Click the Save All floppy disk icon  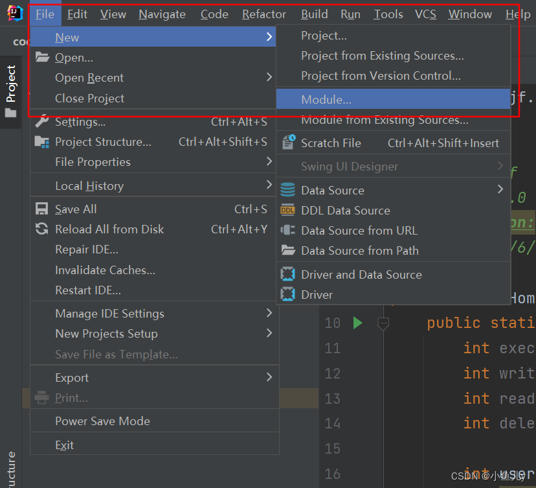pos(41,209)
